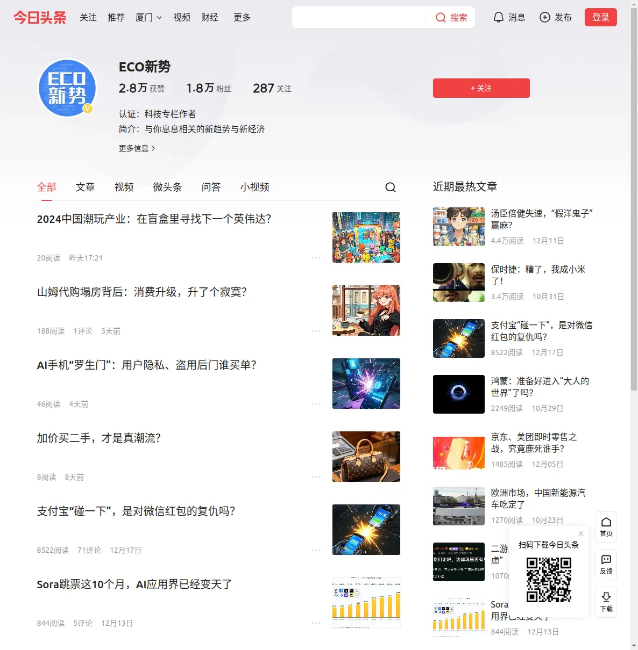Screen dimensions: 638x650
Task: Open more options for 加价买二手 article
Action: pyautogui.click(x=316, y=477)
